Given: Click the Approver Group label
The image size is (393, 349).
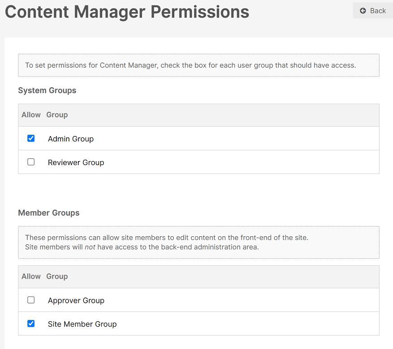Looking at the screenshot, I should [76, 301].
